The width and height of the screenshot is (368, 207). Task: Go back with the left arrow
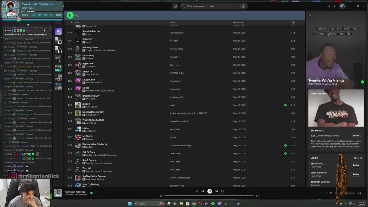click(64, 6)
